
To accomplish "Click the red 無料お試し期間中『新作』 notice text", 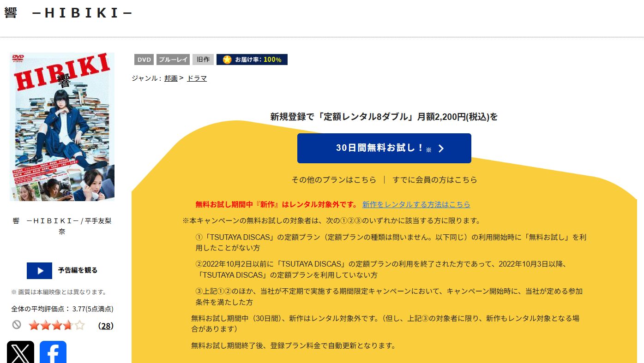I will (x=277, y=204).
